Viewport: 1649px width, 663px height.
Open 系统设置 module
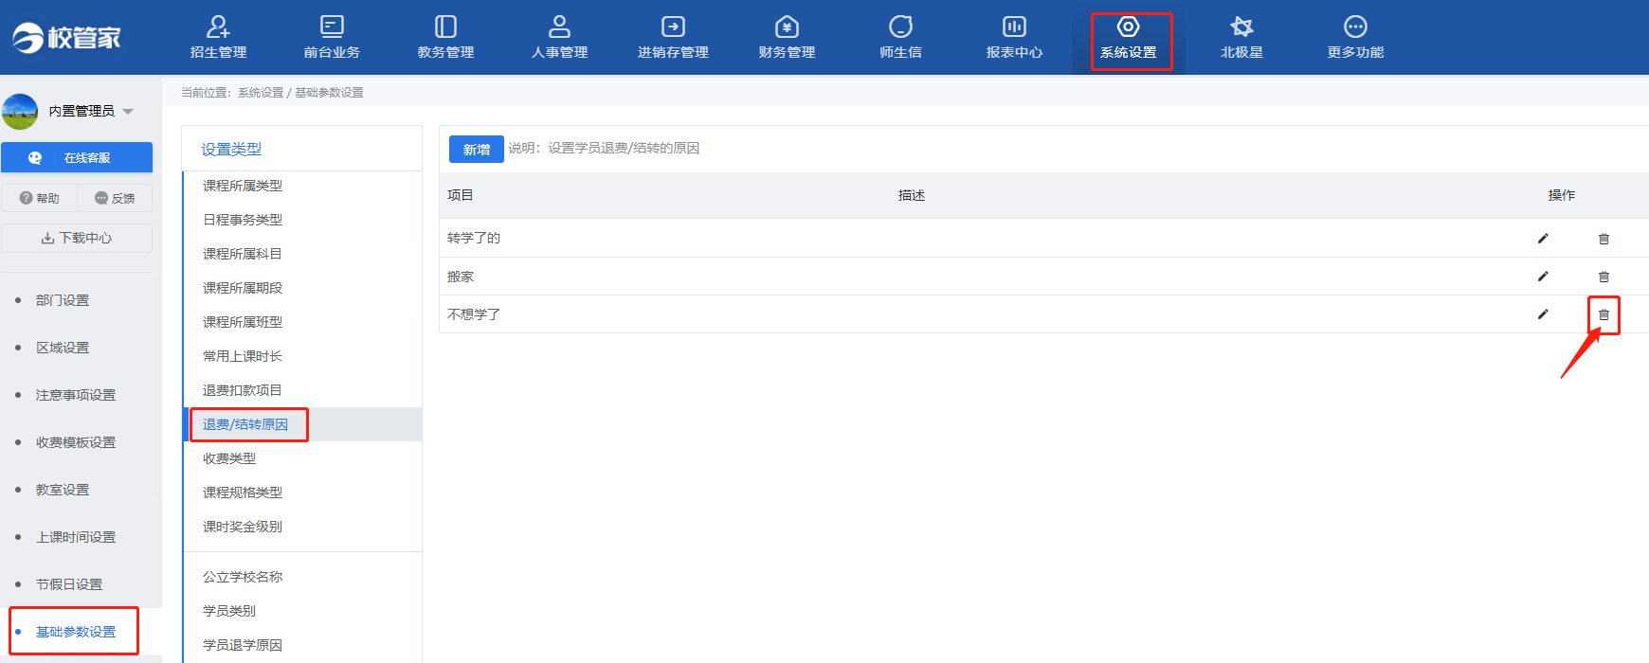click(x=1128, y=38)
